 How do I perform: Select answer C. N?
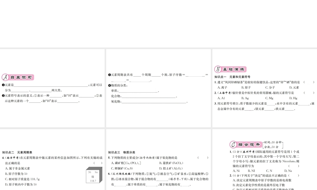click(269, 171)
